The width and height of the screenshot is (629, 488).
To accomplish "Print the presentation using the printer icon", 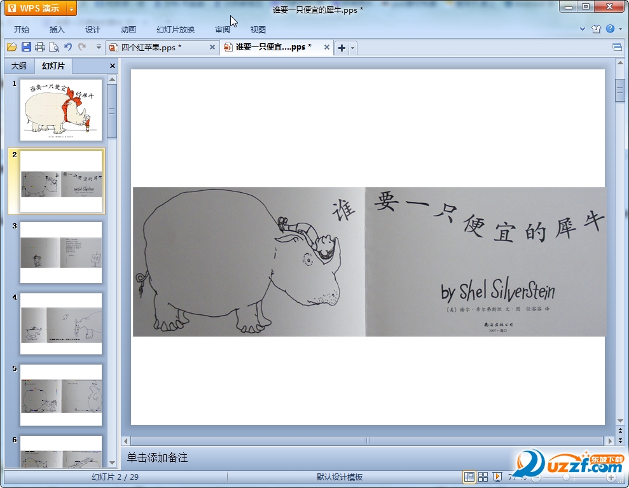I will [40, 47].
